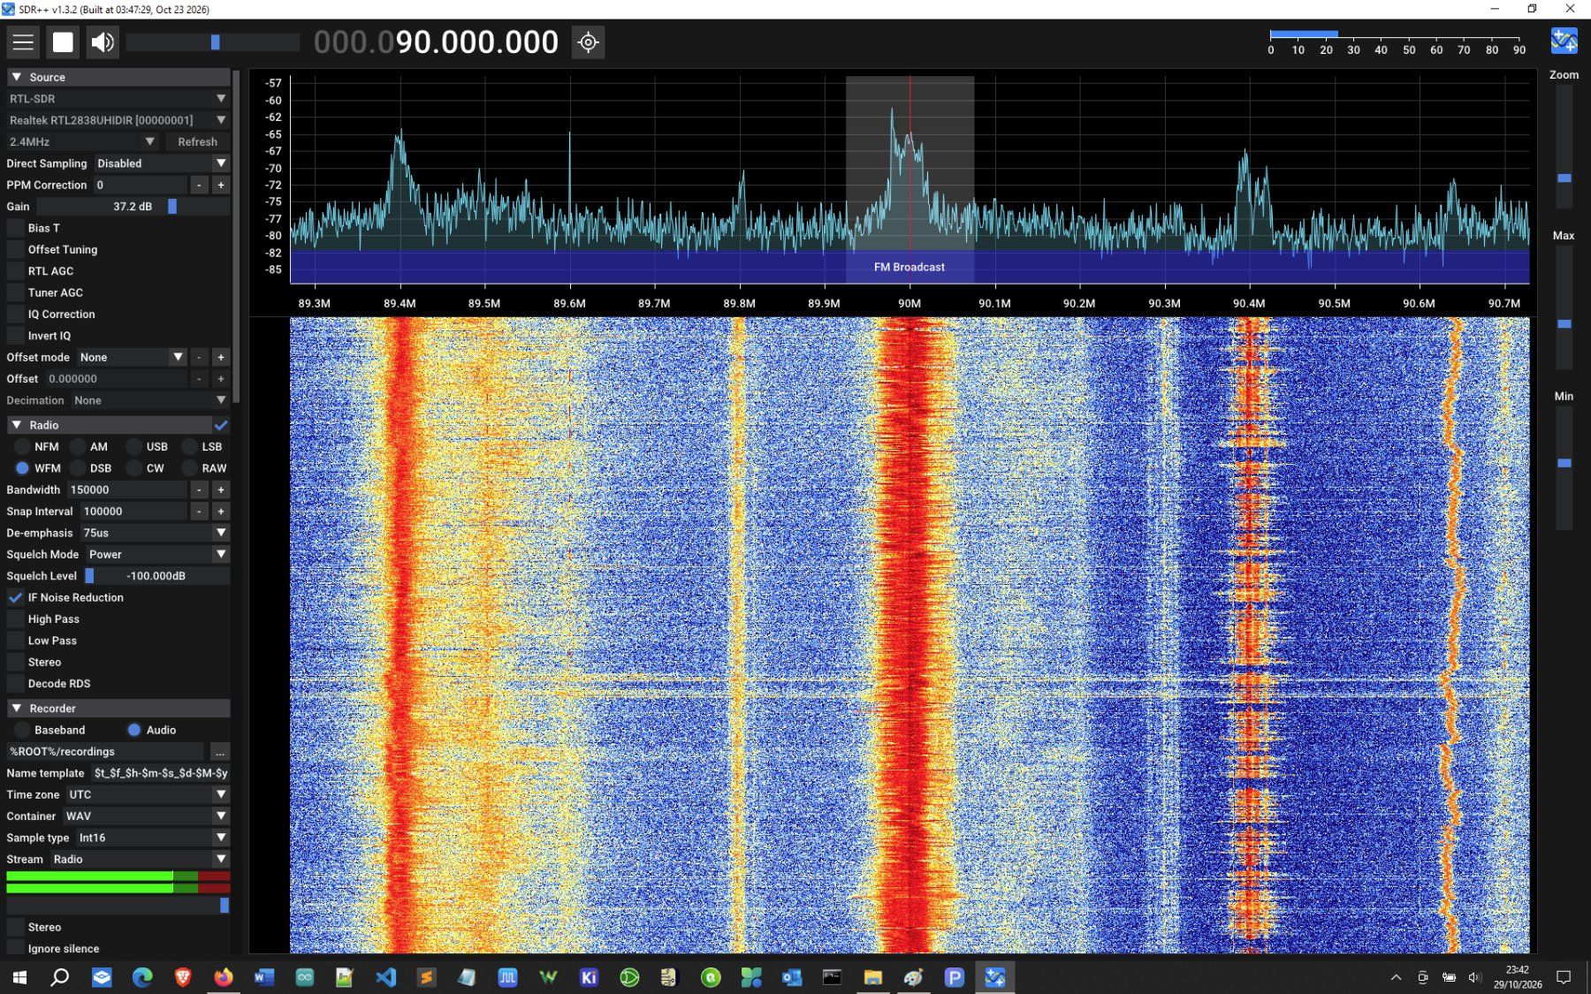The width and height of the screenshot is (1591, 994).
Task: Open the Direct Sampling dropdown
Action: coord(161,163)
